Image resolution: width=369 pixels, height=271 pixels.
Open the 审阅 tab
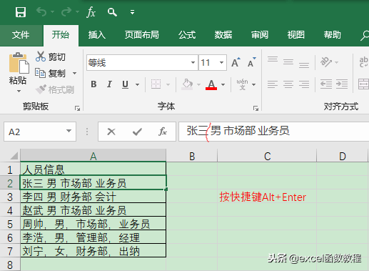[260, 35]
